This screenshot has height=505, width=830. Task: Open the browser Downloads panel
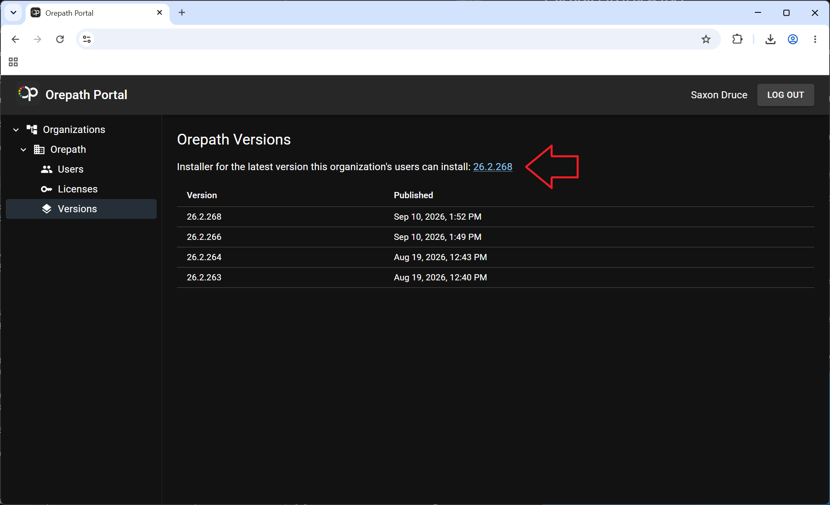[x=770, y=39]
